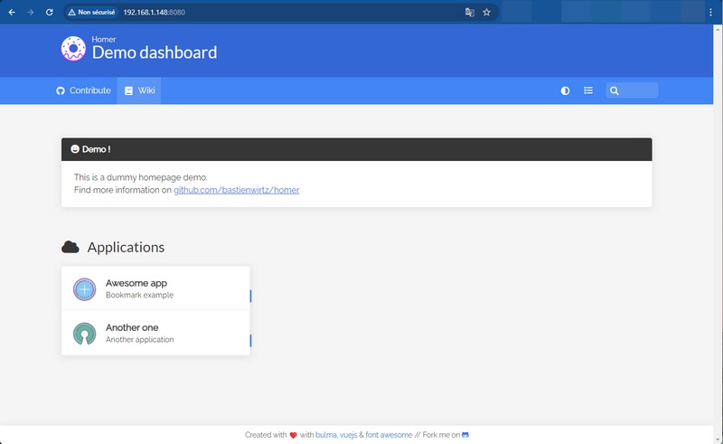Viewport: 723px width, 444px height.
Task: Open the Awesome app card
Action: coord(155,289)
